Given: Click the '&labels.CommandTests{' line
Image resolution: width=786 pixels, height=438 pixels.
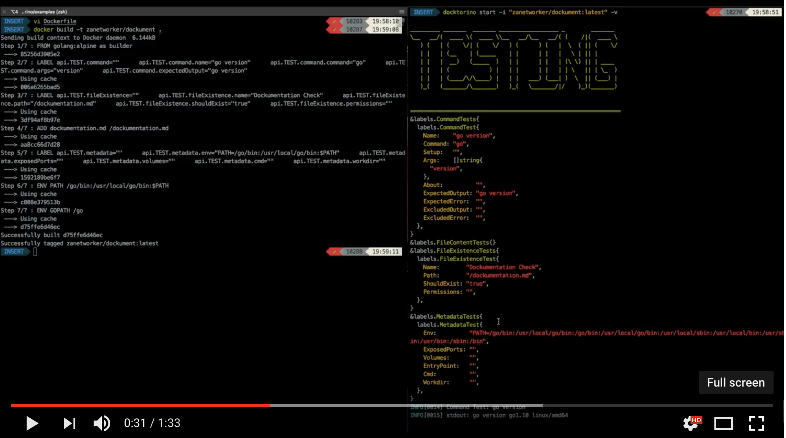Looking at the screenshot, I should pyautogui.click(x=444, y=119).
